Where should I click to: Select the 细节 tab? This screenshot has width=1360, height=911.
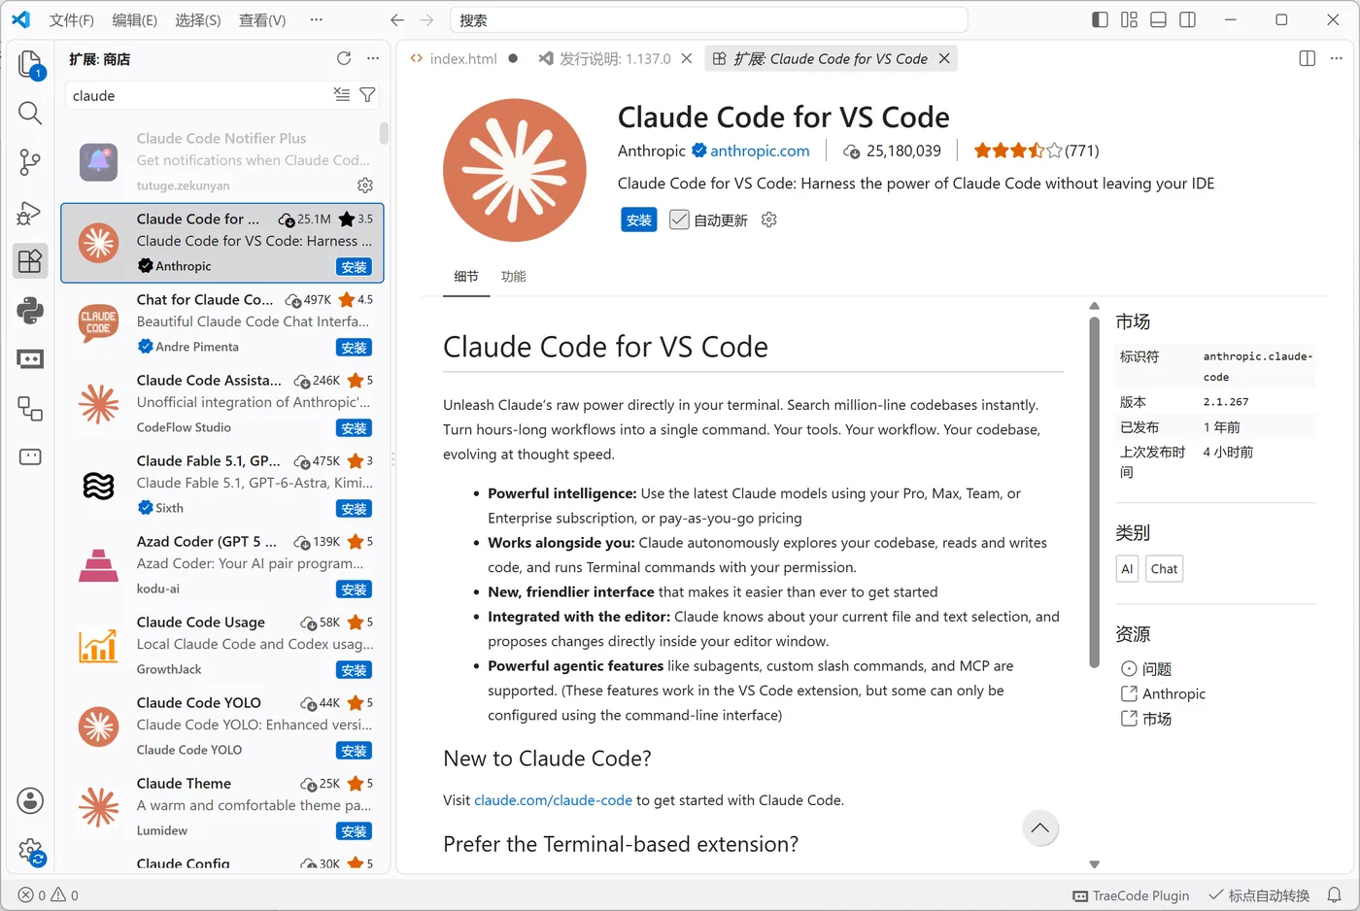click(x=466, y=277)
